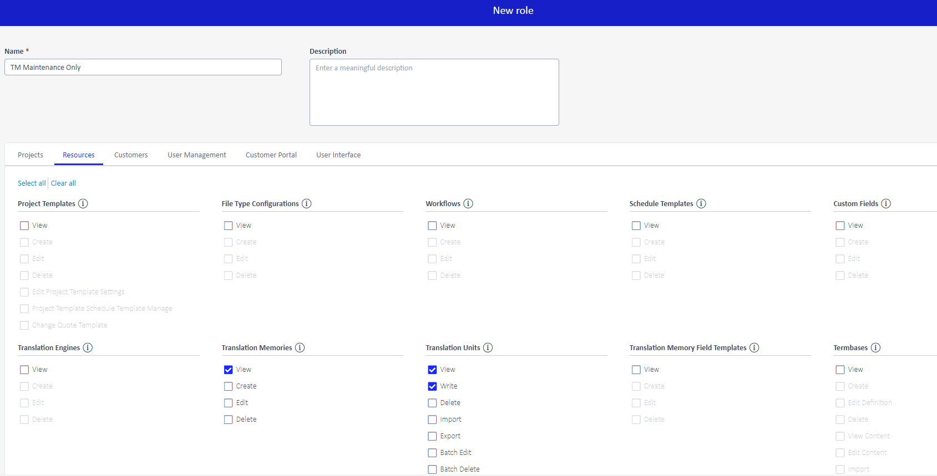The width and height of the screenshot is (937, 476).
Task: Enable Batch Edit under Translation Units
Action: pos(432,453)
